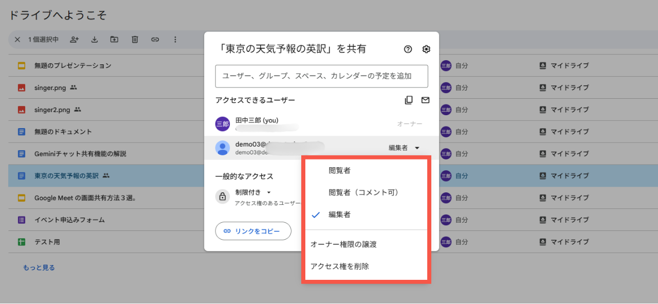Click the share person-add toolbar icon
This screenshot has width=658, height=304.
tap(75, 40)
